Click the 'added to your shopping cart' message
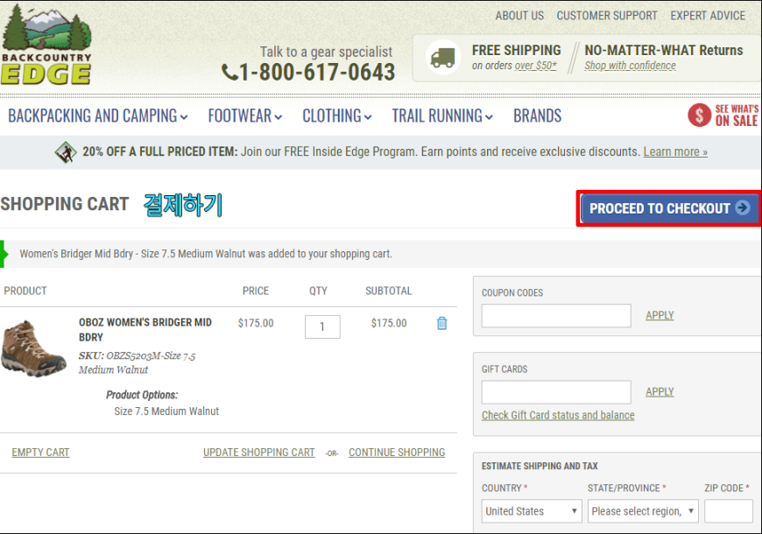 click(206, 254)
